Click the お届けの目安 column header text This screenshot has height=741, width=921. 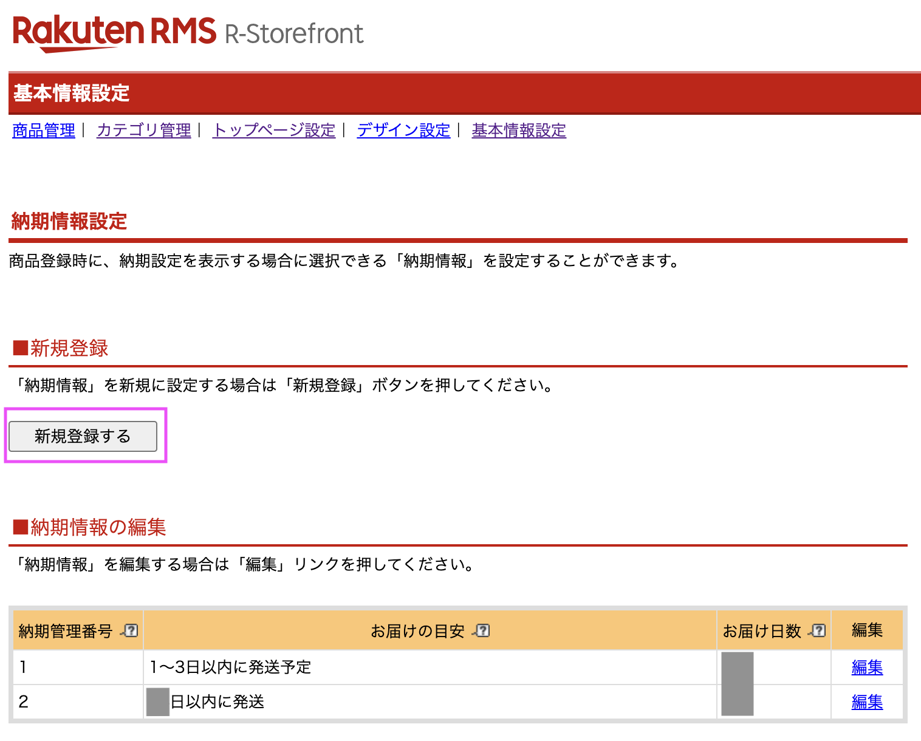click(418, 631)
